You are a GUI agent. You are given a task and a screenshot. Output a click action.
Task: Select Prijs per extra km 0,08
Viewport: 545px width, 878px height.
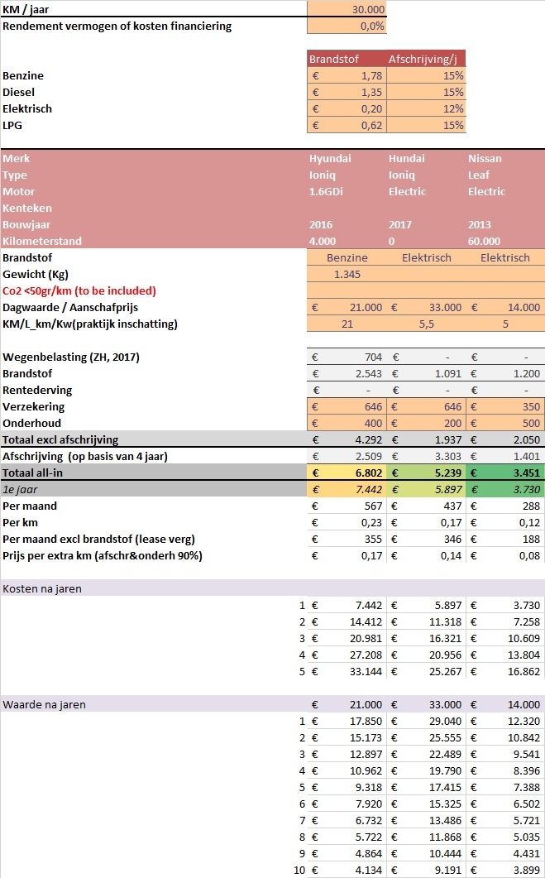tap(505, 555)
